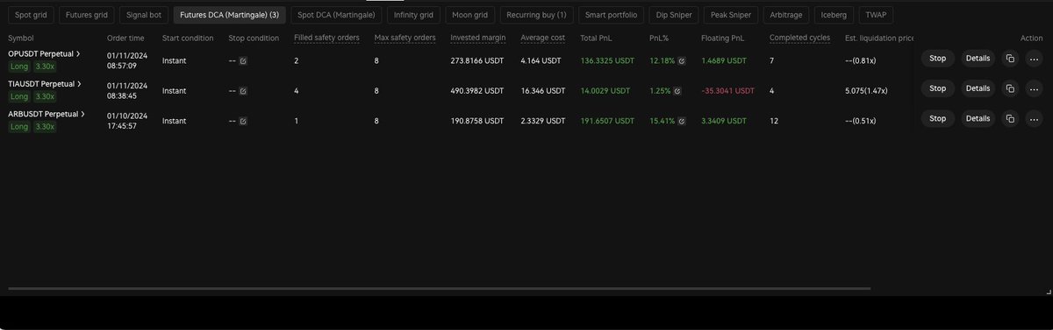Click the horizontal table scrollbar
The image size is (1053, 330).
(x=440, y=288)
